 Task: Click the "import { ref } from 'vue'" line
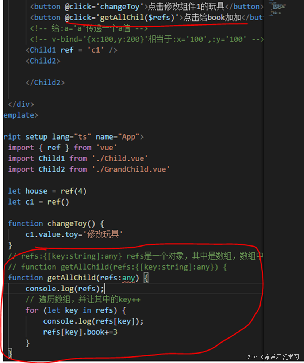pos(63,148)
